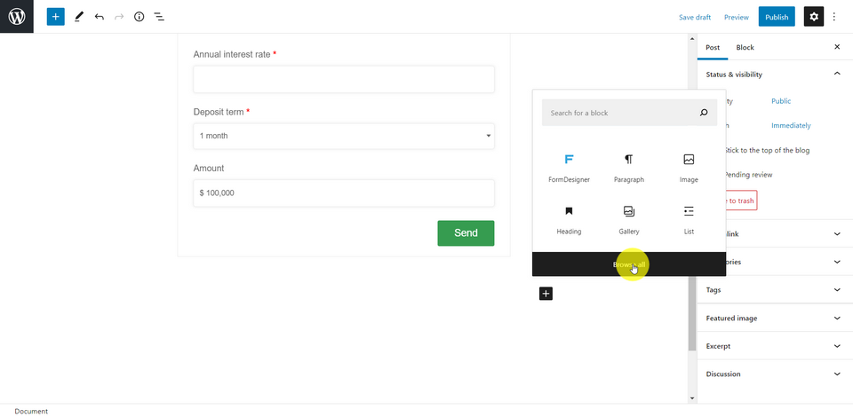
Task: Select the Edit pencil tool
Action: click(x=78, y=17)
